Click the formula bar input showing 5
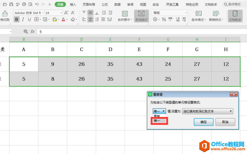The height and width of the screenshot is (154, 247). (142, 32)
